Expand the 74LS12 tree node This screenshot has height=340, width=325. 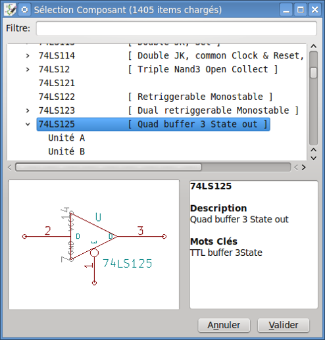[x=28, y=70]
